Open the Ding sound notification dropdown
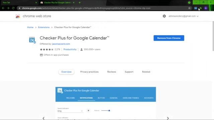This screenshot has width=214, height=120. coord(70,111)
